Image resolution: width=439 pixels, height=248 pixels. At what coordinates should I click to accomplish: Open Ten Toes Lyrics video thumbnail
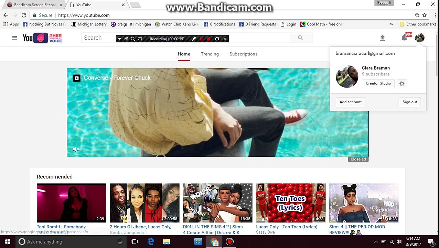[291, 203]
